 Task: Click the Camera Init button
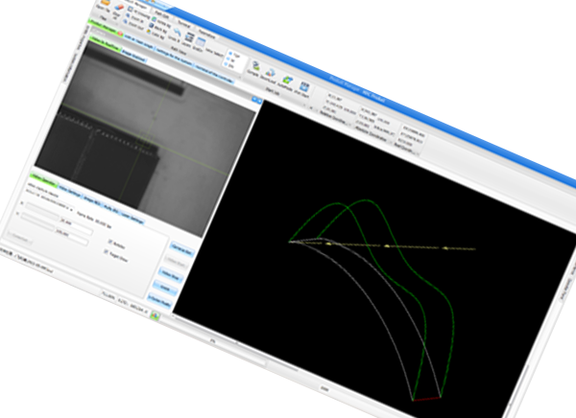point(181,249)
